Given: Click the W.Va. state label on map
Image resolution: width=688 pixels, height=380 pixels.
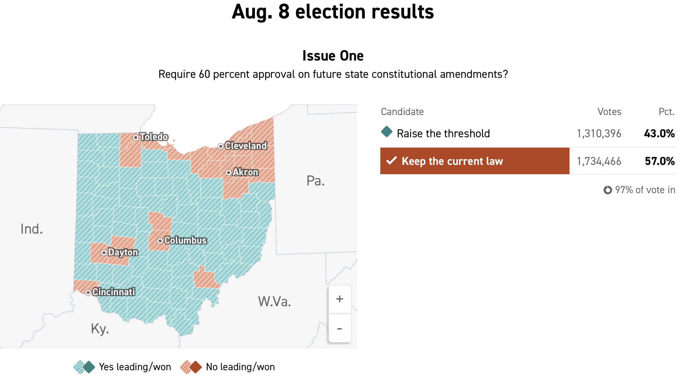Looking at the screenshot, I should 274,302.
